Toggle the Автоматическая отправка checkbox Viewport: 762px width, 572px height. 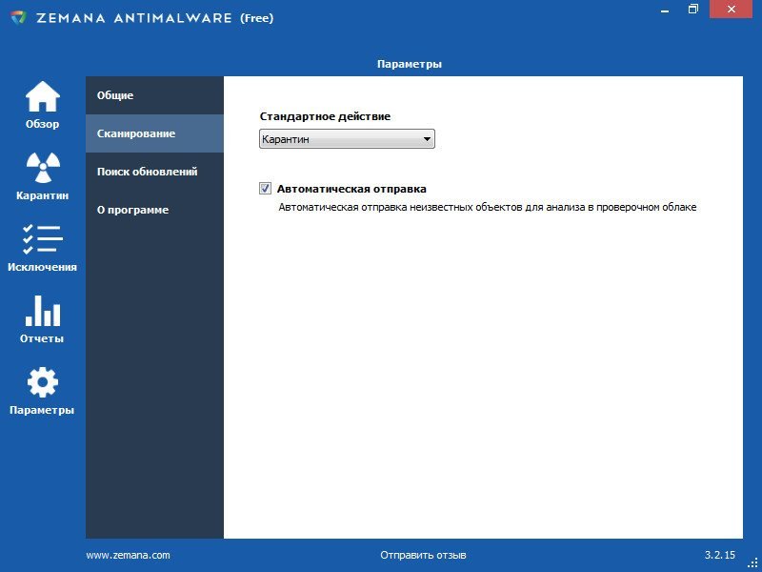point(265,188)
